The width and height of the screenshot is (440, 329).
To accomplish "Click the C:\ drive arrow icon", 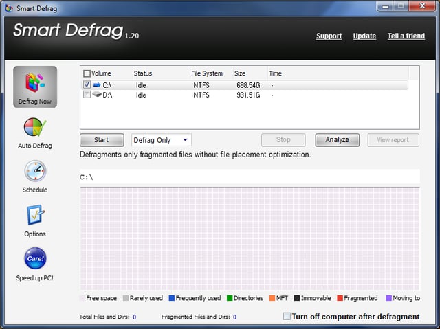I will pyautogui.click(x=97, y=85).
